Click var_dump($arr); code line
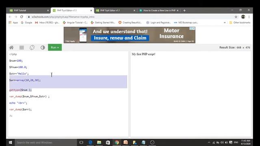This screenshot has height=146, width=260. (20, 109)
